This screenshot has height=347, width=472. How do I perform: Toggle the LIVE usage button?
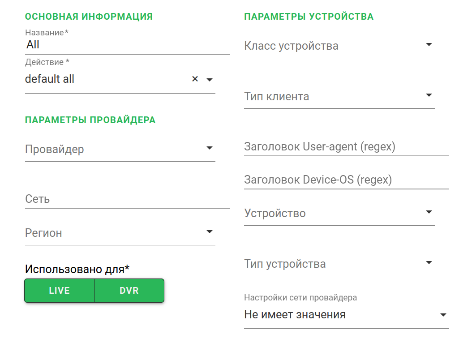click(59, 291)
